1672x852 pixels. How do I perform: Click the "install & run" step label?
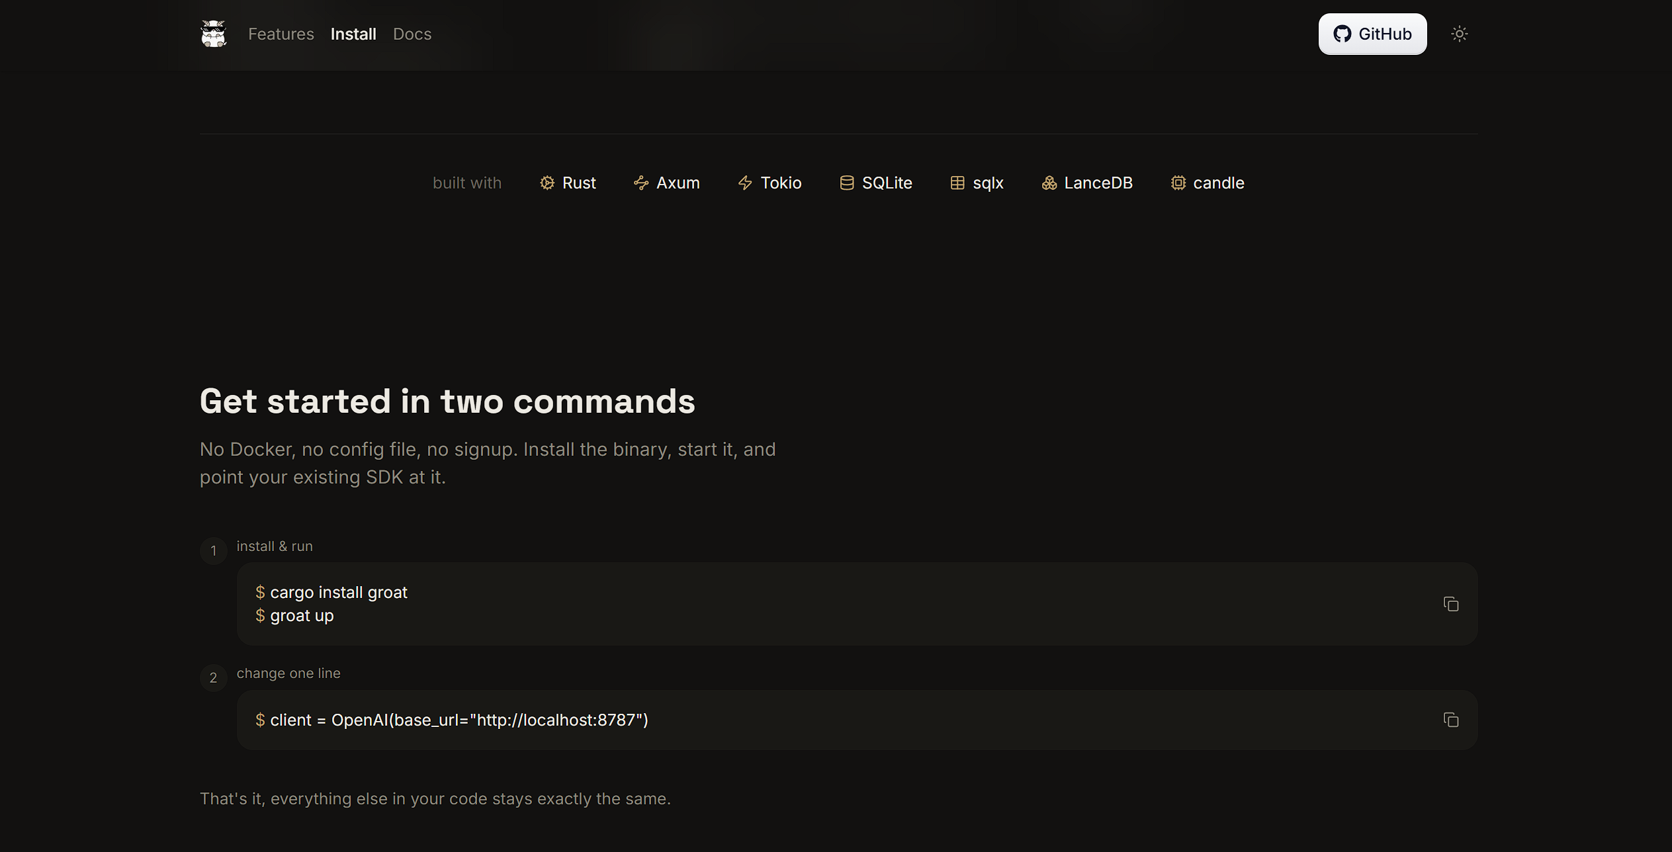pos(275,546)
